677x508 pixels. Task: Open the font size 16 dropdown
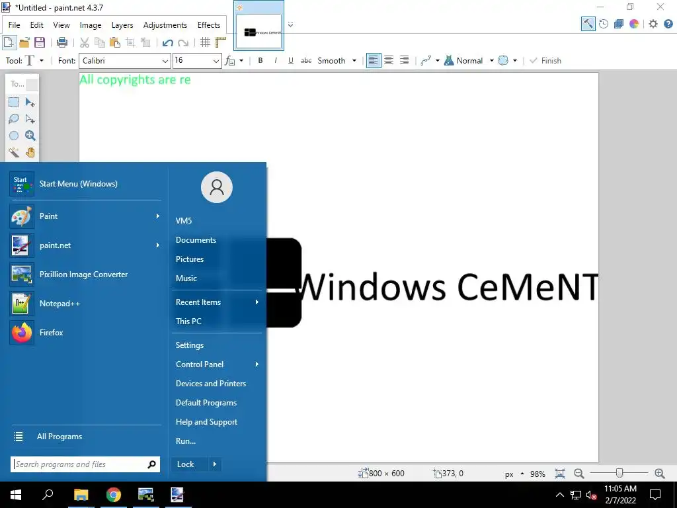coord(216,61)
